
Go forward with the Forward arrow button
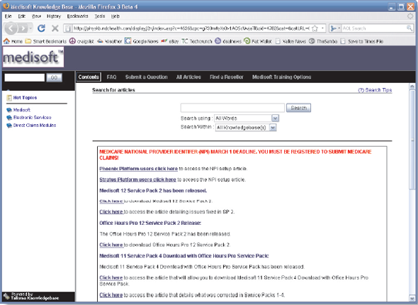[x=23, y=28]
